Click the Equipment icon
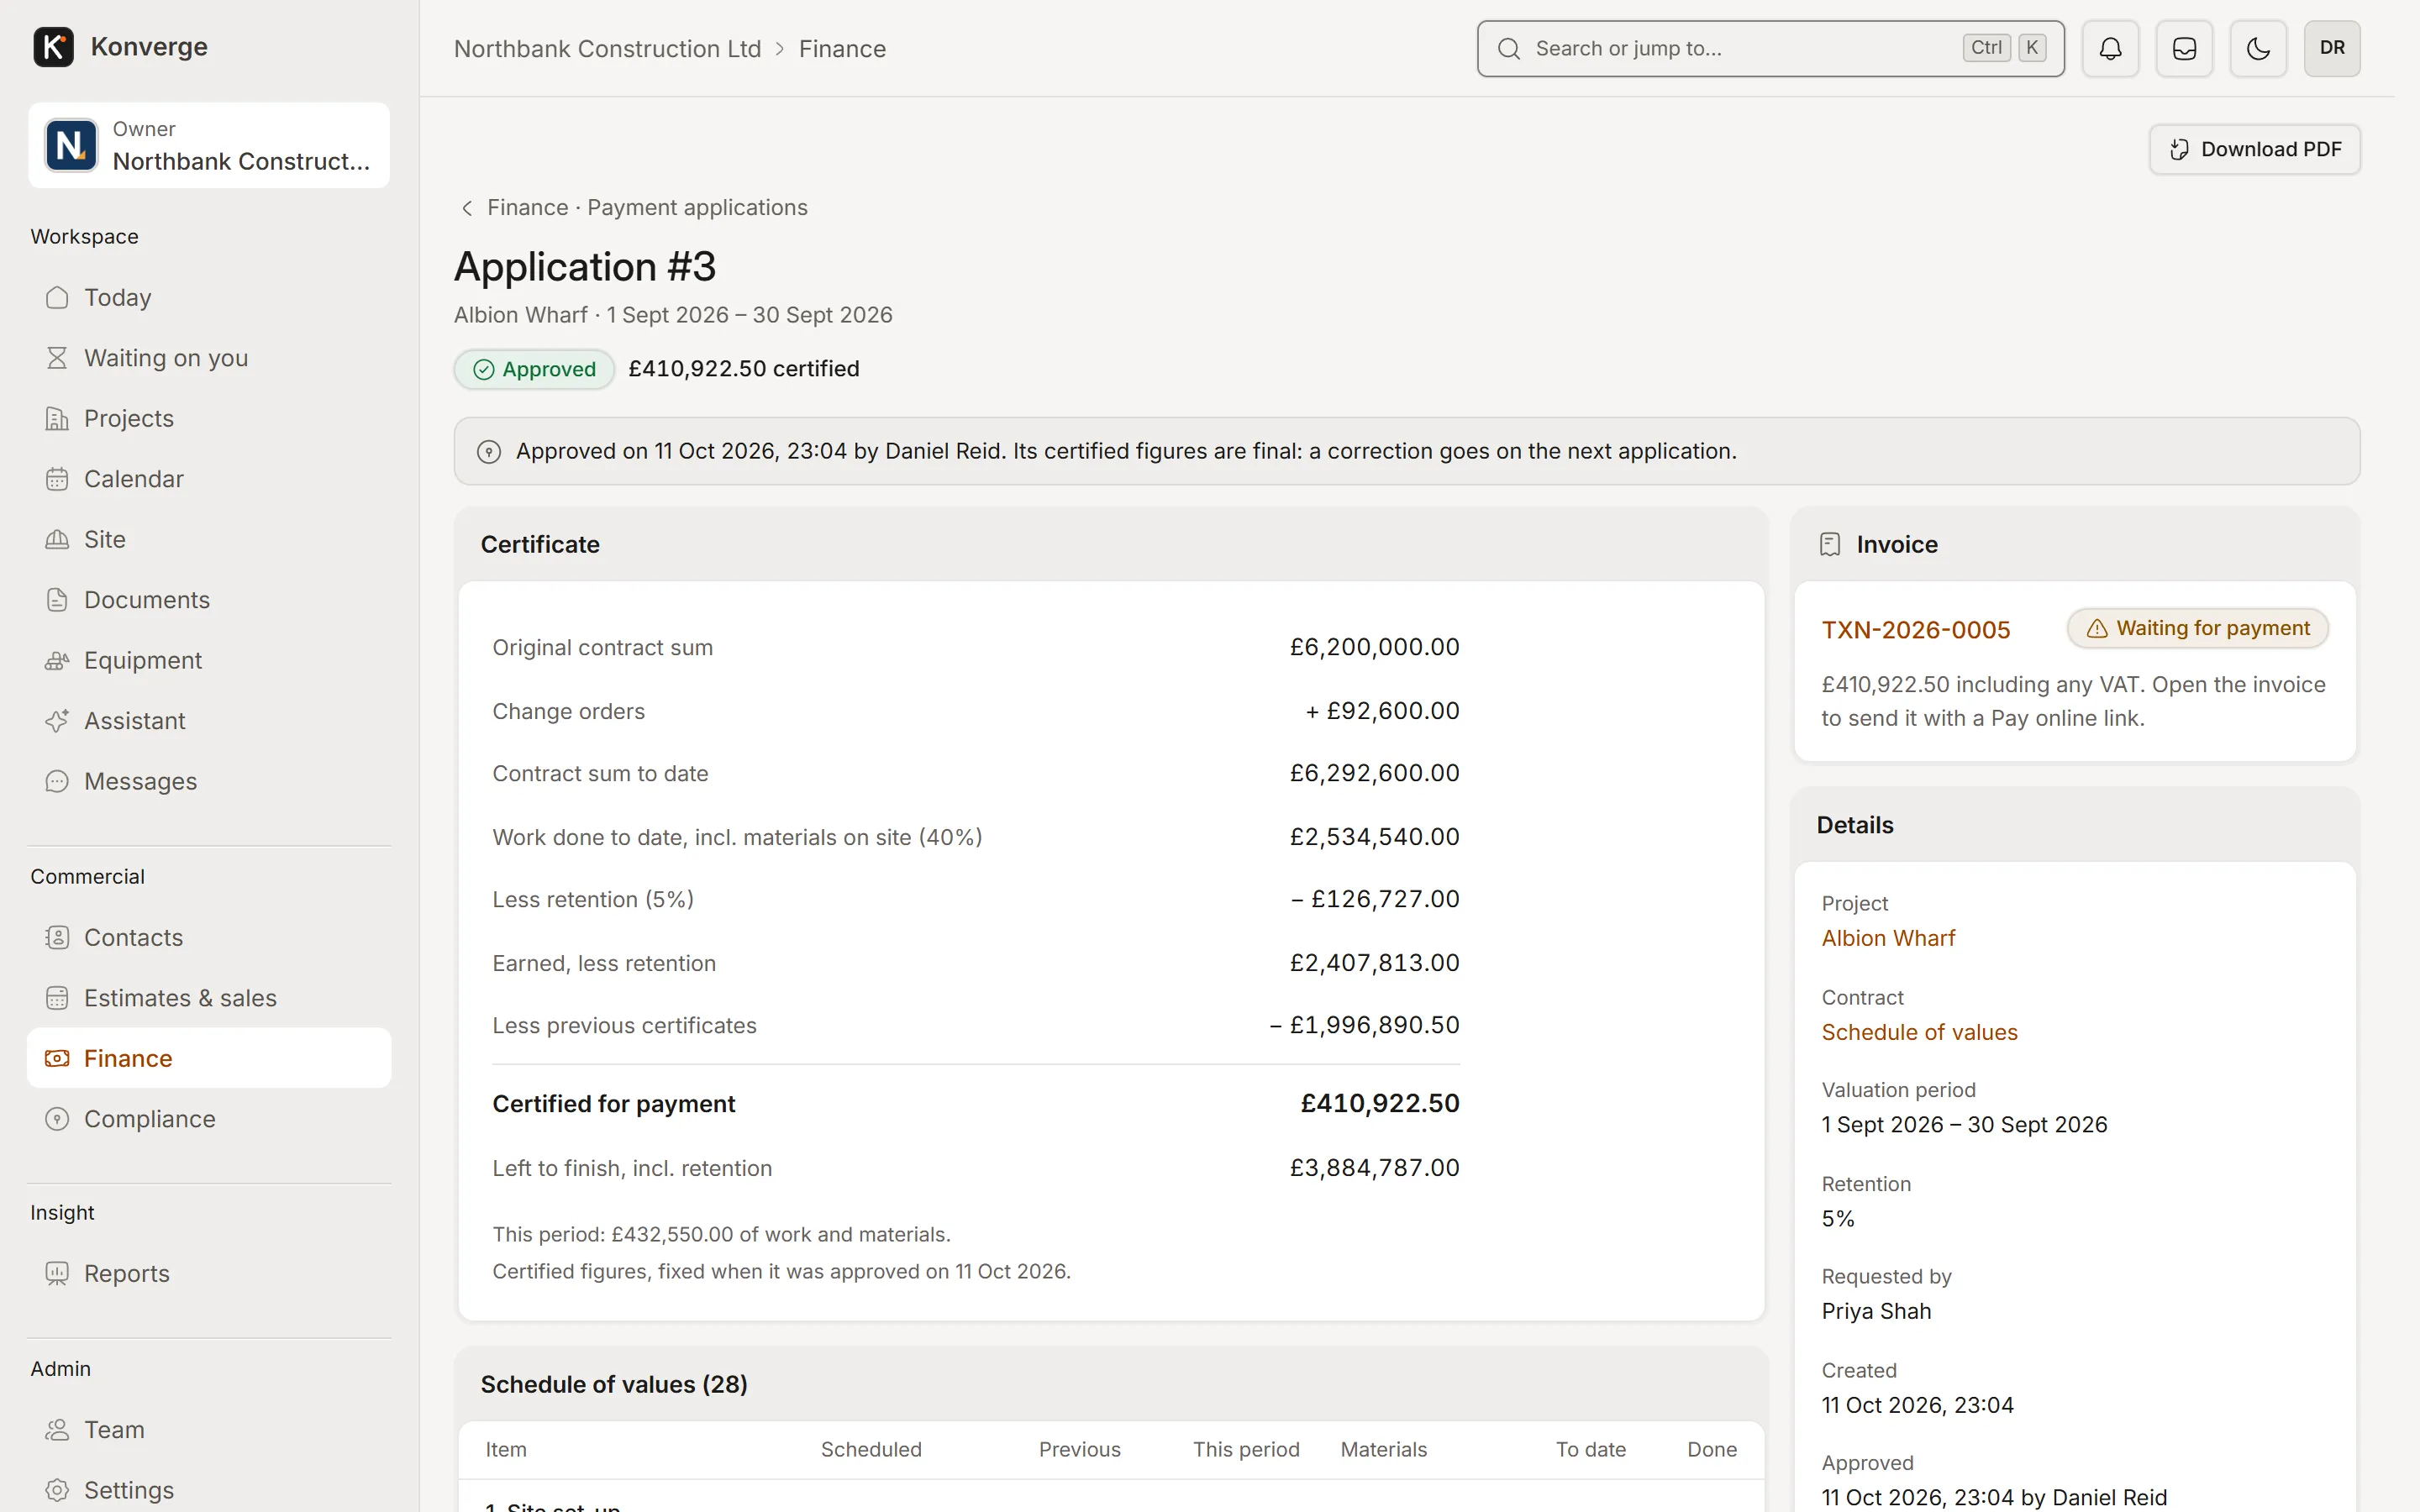Screen dimensions: 2420x1512 tap(57, 660)
